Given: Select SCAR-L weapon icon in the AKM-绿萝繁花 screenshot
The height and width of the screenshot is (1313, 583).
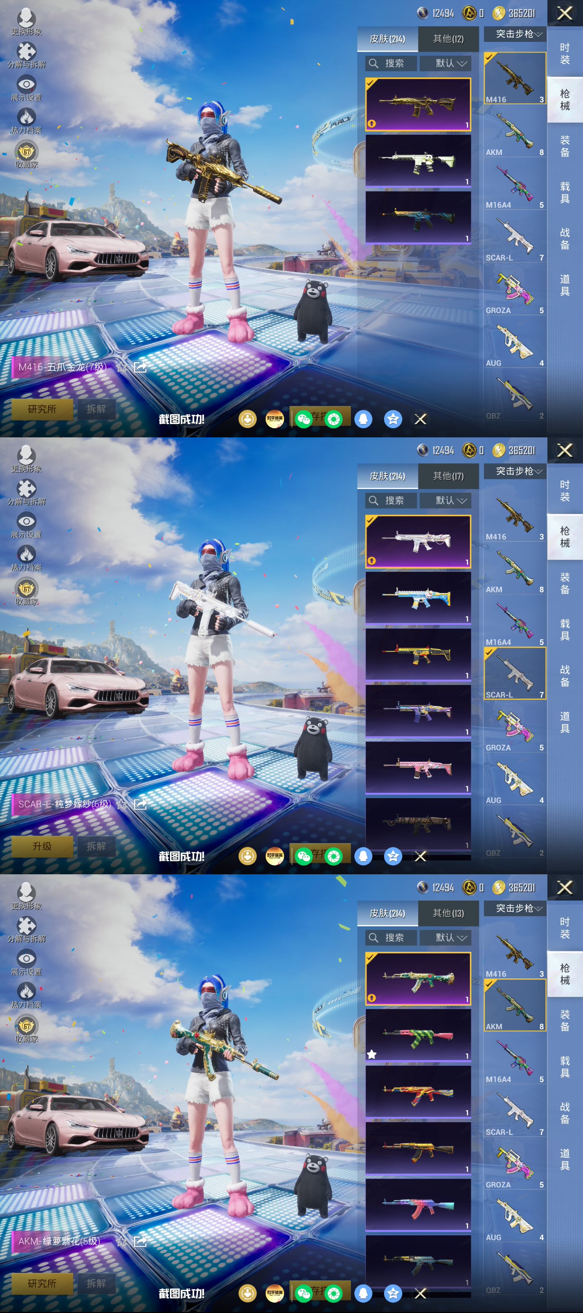Looking at the screenshot, I should [515, 1111].
